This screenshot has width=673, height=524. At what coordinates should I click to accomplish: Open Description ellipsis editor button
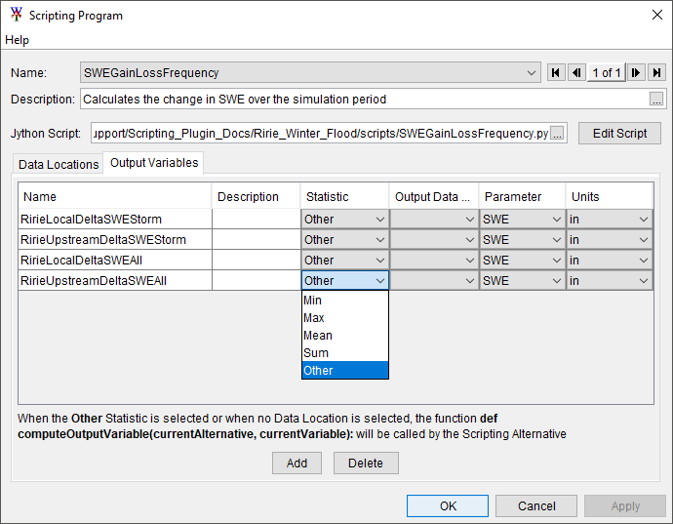tap(656, 100)
